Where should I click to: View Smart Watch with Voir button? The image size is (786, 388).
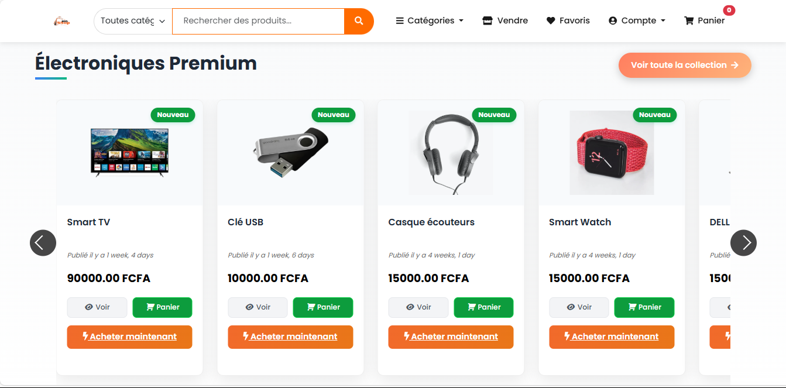pyautogui.click(x=579, y=307)
